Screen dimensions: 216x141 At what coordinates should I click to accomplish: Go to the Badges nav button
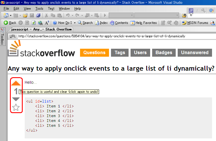click(x=164, y=53)
